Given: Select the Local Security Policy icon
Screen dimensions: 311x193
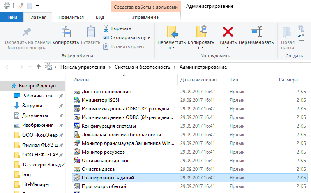Looking at the screenshot, I should (76, 135).
